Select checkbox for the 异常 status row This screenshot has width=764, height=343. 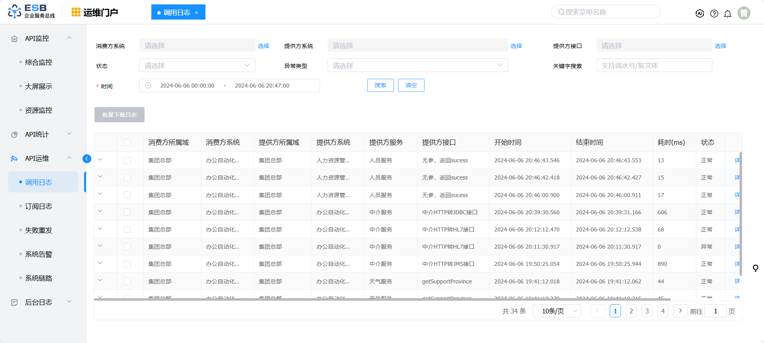pos(127,247)
